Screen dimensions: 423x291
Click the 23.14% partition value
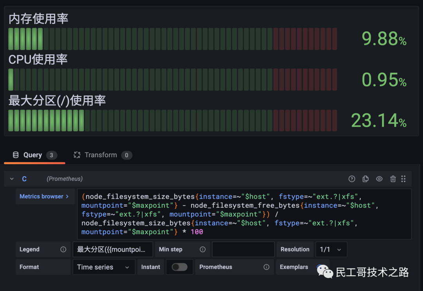tap(378, 120)
